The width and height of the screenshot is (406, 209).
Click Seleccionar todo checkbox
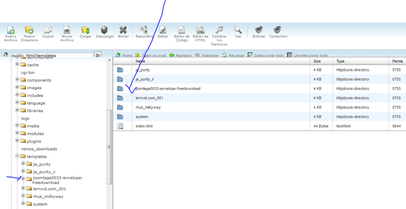tap(250, 55)
